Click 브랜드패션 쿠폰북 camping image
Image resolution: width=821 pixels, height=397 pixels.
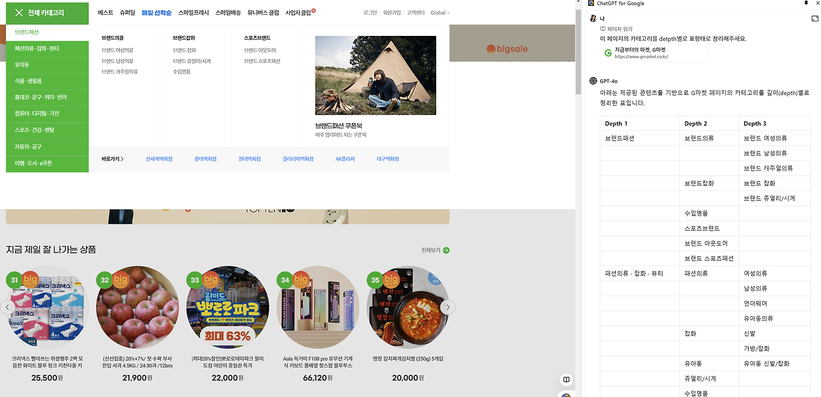click(375, 75)
